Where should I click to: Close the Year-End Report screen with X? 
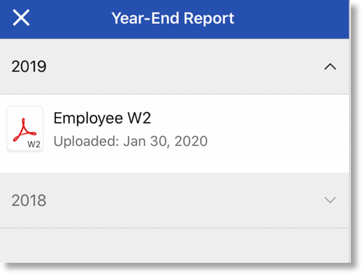click(21, 18)
